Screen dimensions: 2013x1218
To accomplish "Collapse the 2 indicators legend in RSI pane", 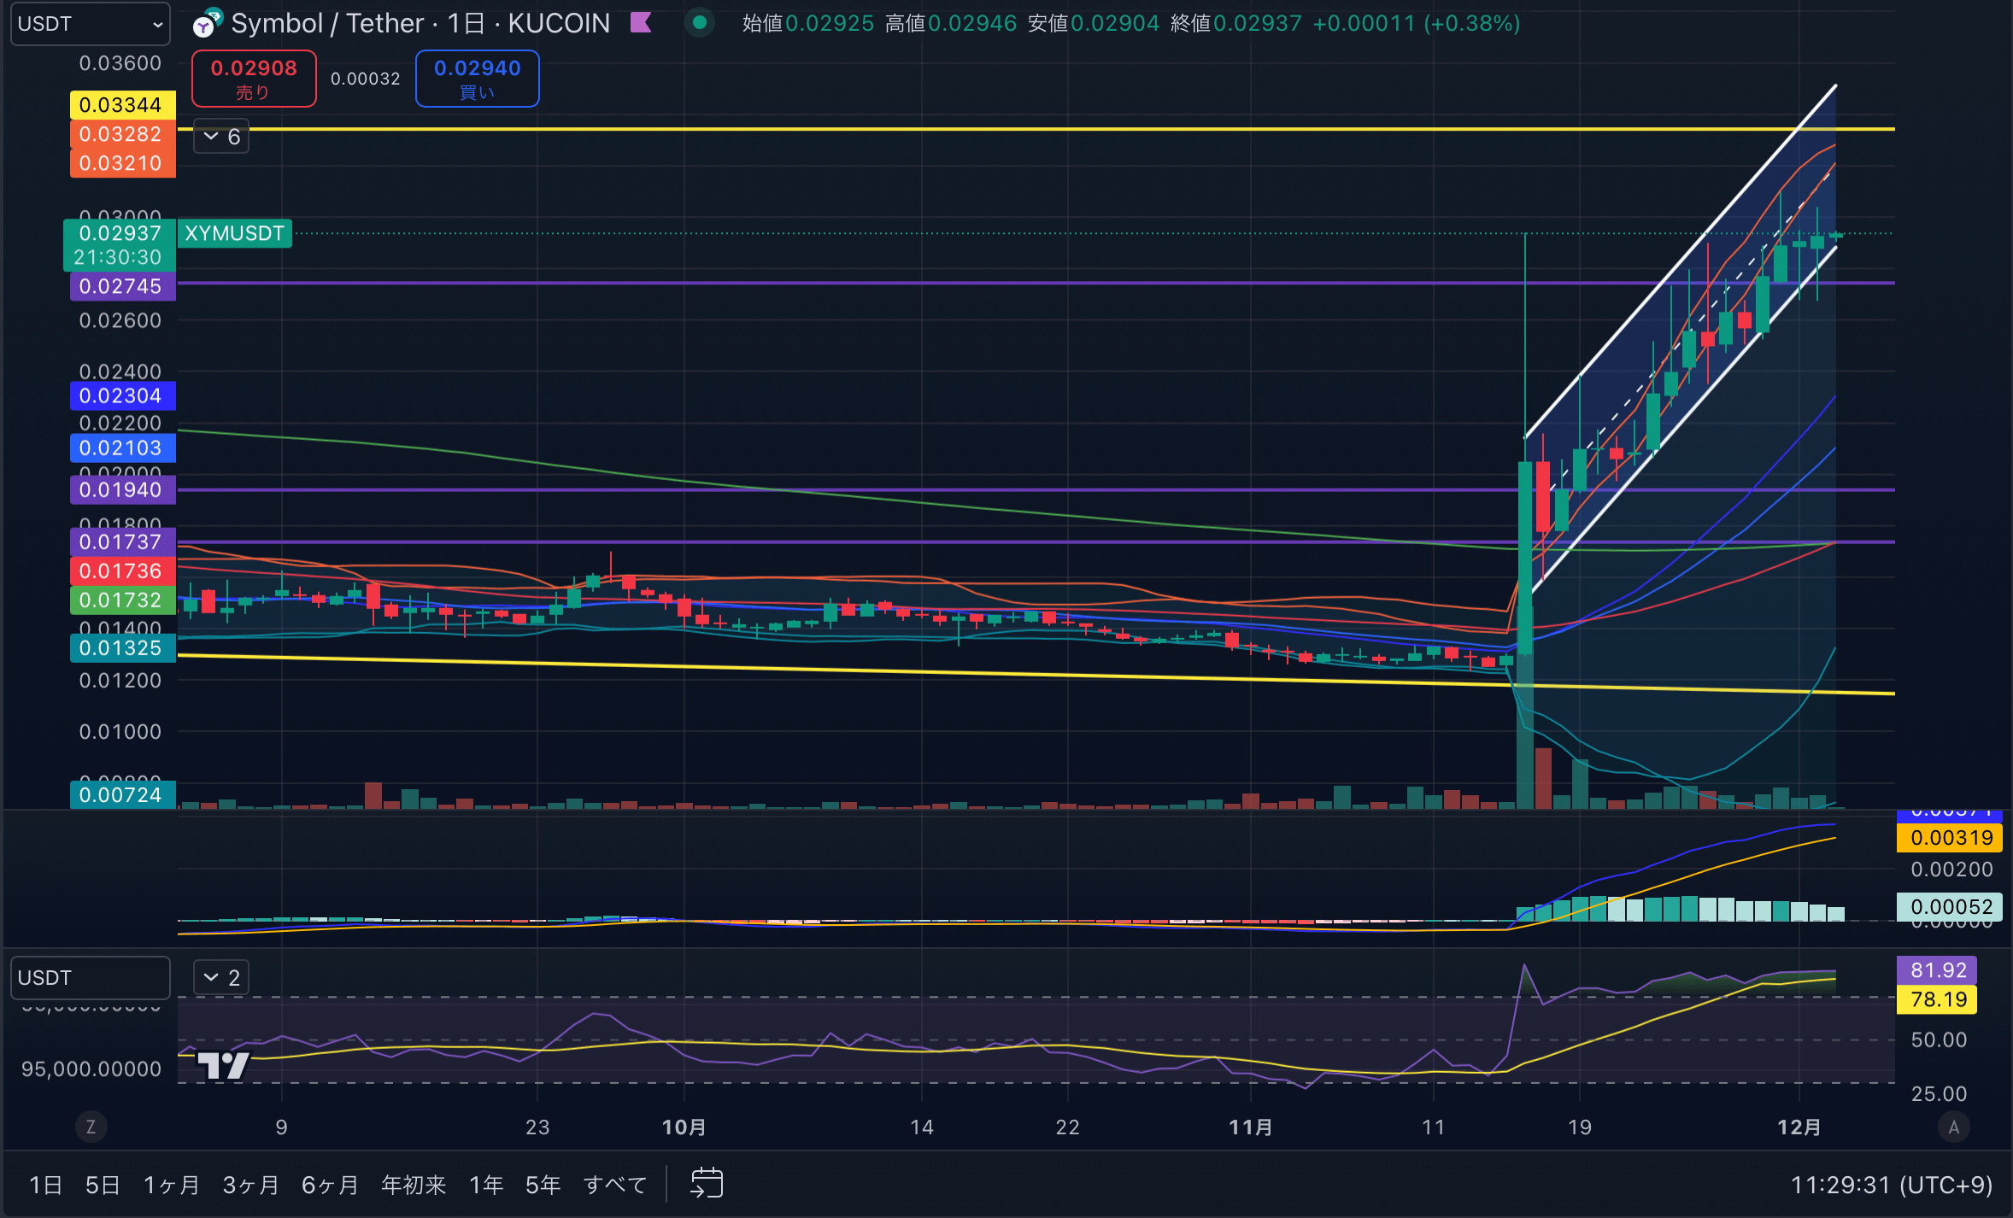I will (221, 977).
